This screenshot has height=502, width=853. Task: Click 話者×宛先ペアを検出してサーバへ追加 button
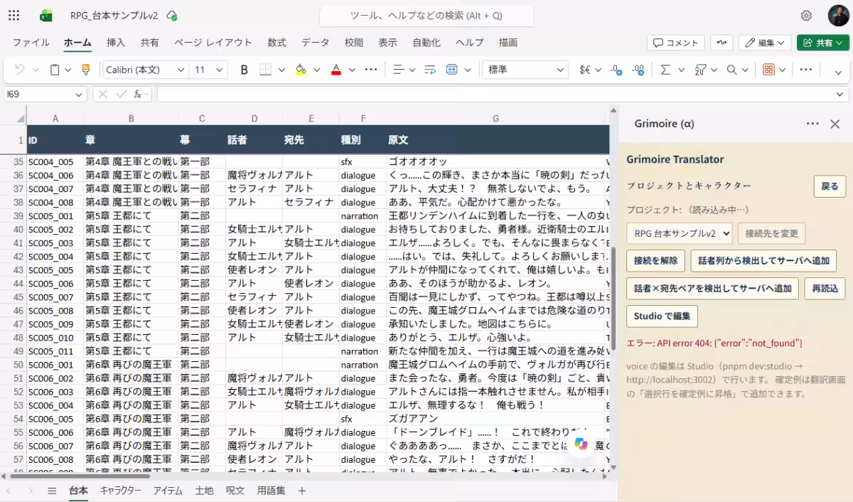coord(712,288)
